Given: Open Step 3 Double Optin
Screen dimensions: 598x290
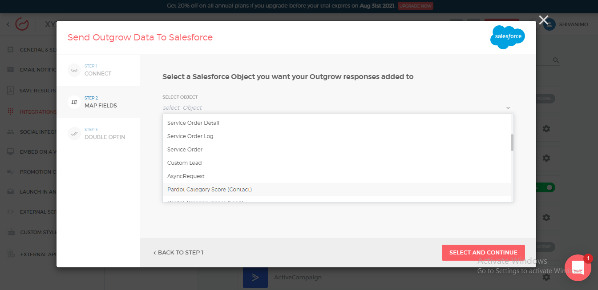Looking at the screenshot, I should click(98, 134).
